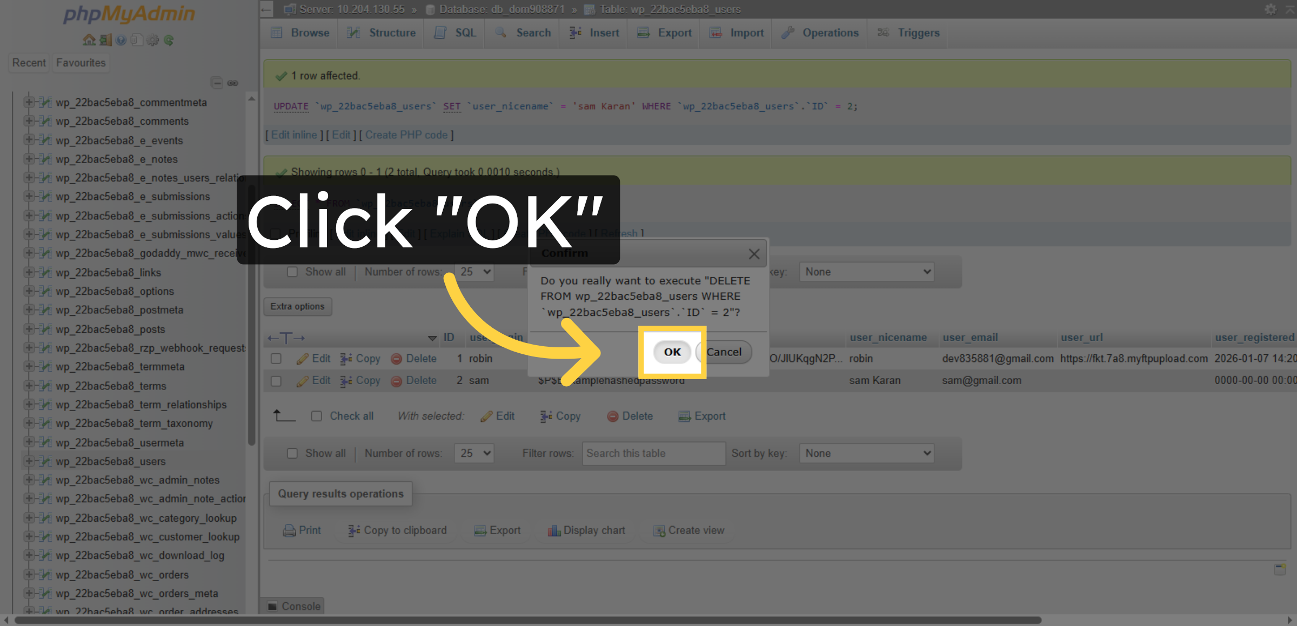Enable the Check all checkbox
The height and width of the screenshot is (626, 1297).
(317, 416)
